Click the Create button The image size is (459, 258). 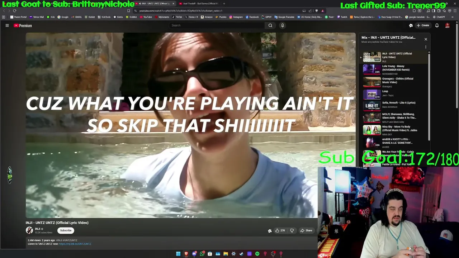click(423, 25)
